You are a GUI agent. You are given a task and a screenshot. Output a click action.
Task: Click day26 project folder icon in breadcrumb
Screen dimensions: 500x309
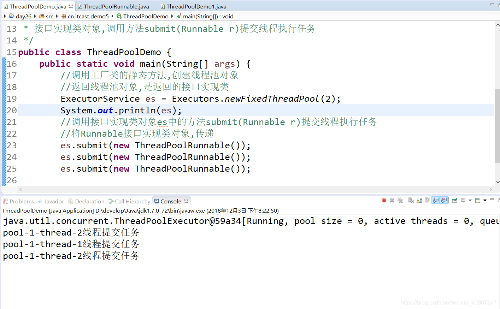coord(12,16)
